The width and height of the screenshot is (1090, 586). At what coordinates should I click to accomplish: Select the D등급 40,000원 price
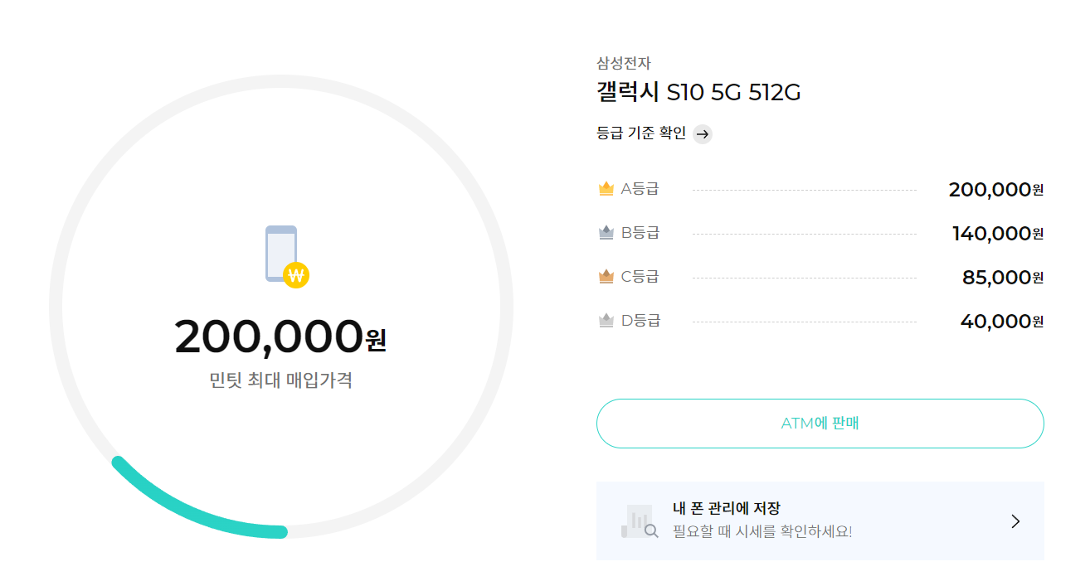pyautogui.click(x=1002, y=322)
